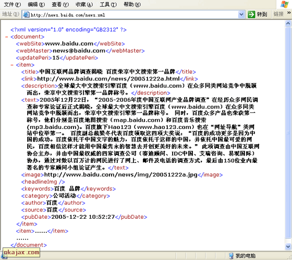
Task: Open the 收藏(A) menu
Action: [84, 4]
